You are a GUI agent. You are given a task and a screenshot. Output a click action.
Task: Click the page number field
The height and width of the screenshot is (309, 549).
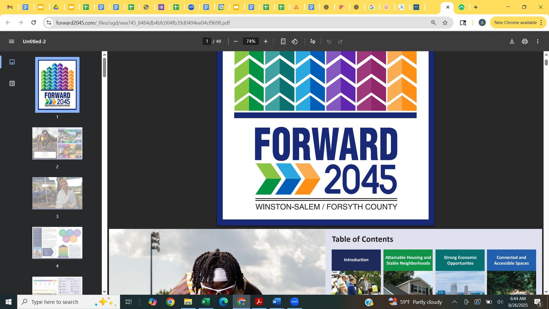point(207,41)
